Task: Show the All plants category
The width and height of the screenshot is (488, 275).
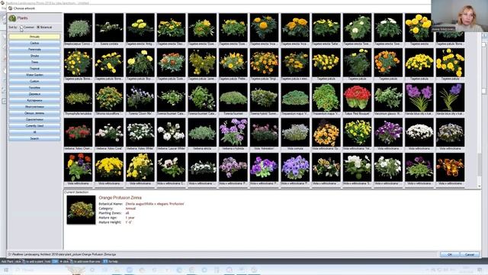Action: [34, 132]
